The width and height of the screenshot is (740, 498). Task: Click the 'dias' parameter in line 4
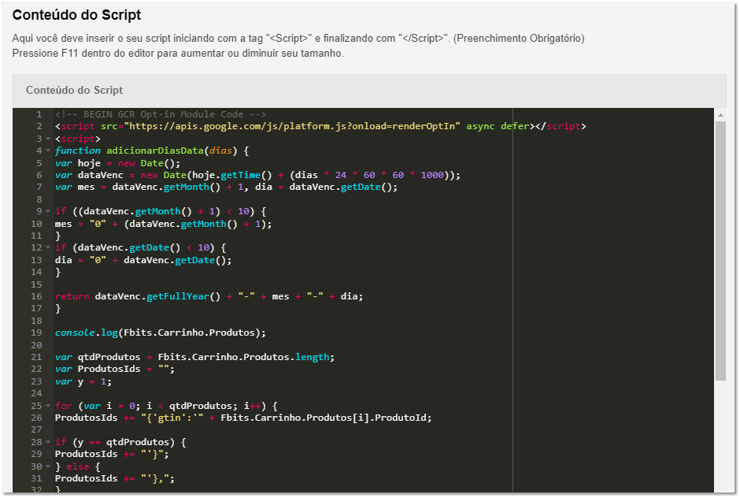[220, 151]
